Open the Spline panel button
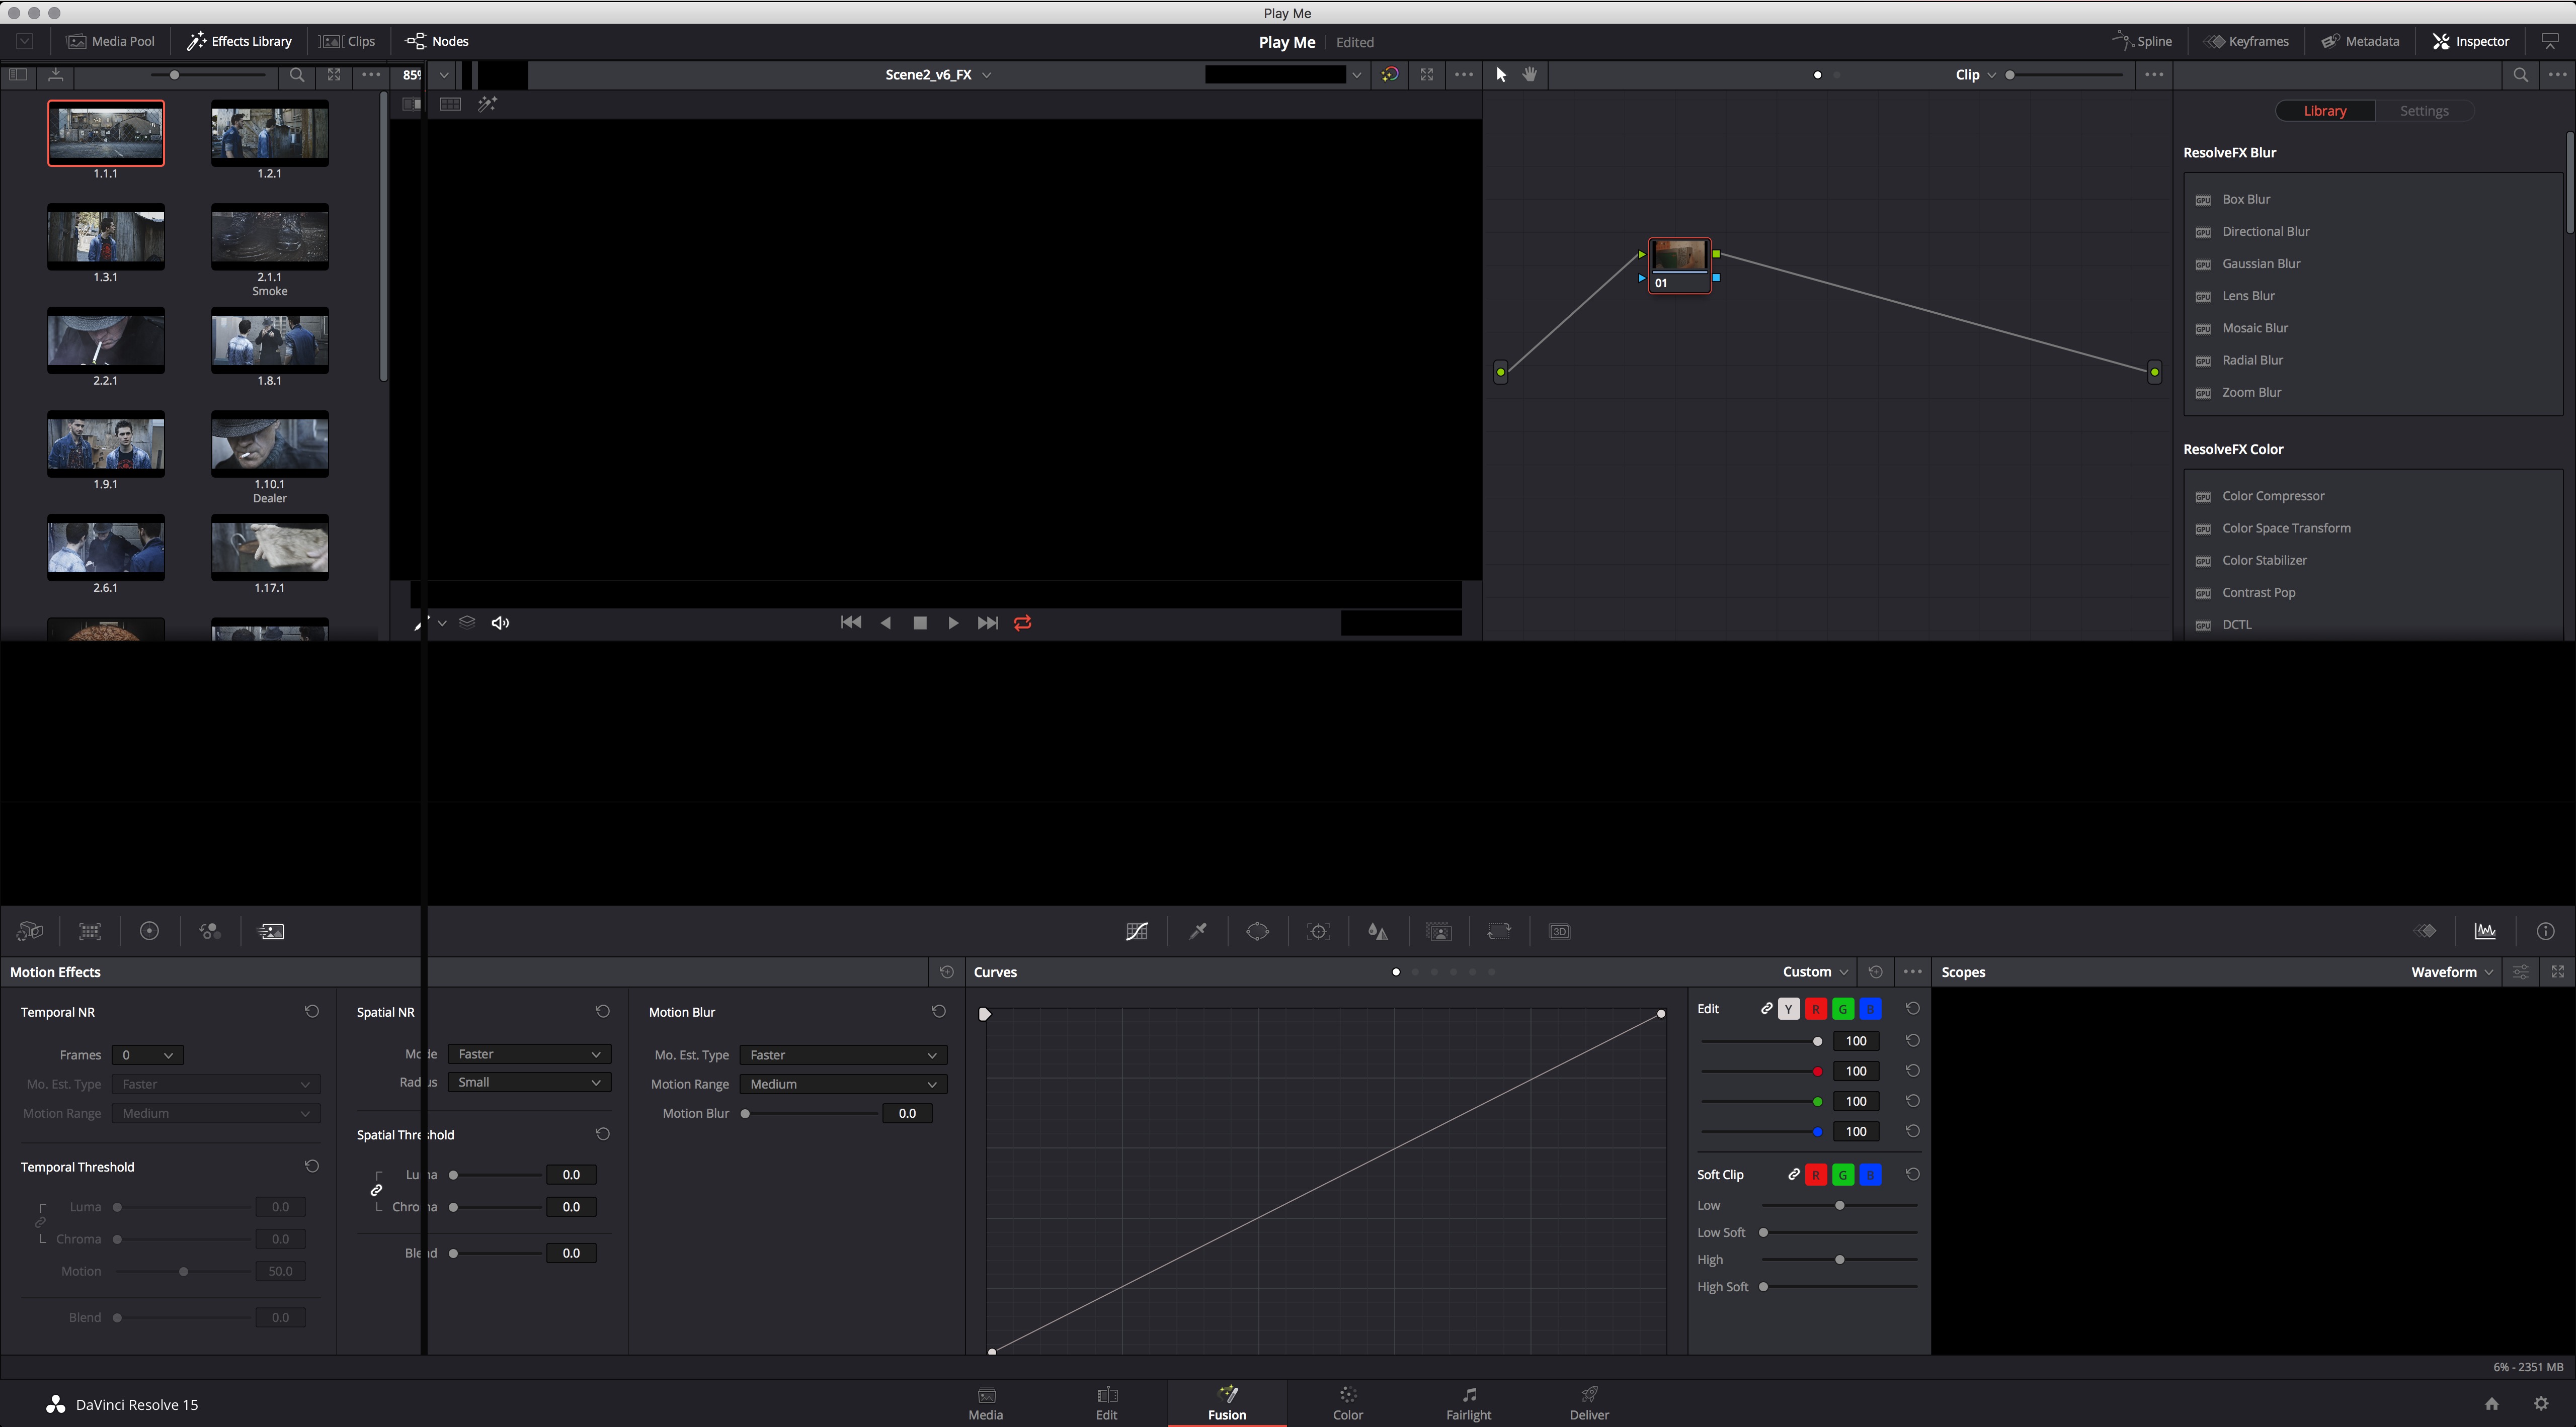 pos(2142,41)
